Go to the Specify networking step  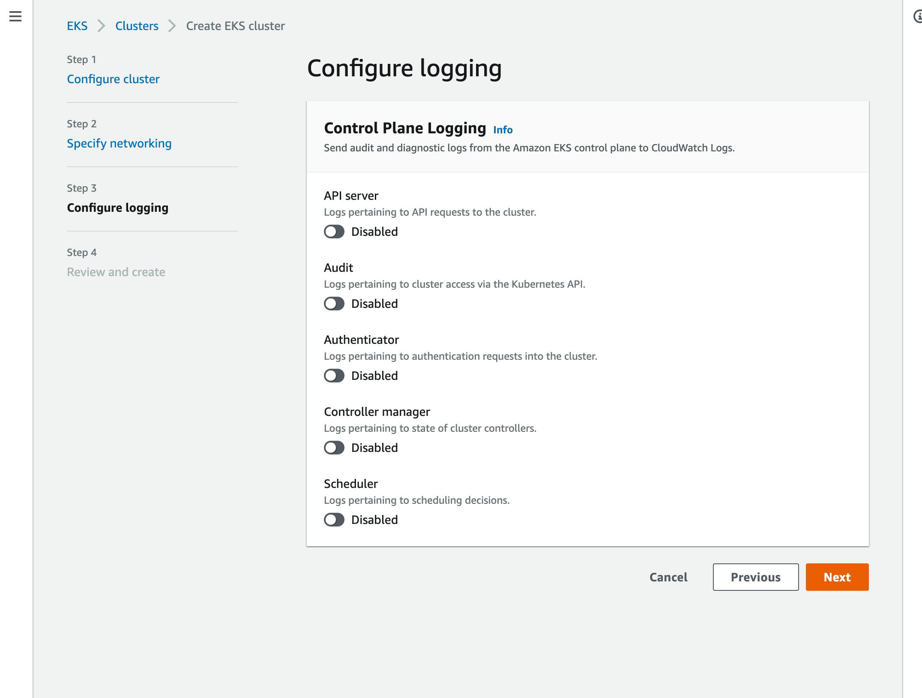coord(120,143)
